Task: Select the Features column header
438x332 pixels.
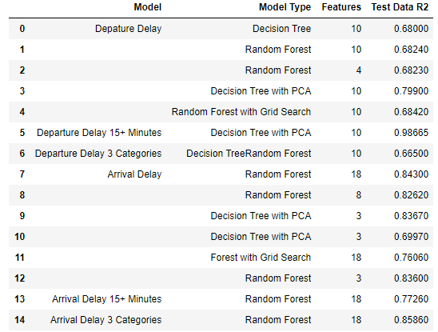Action: click(x=341, y=7)
